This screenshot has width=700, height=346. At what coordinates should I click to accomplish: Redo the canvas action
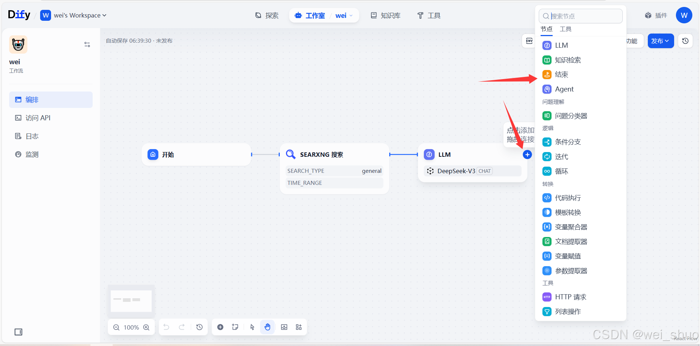tap(182, 327)
